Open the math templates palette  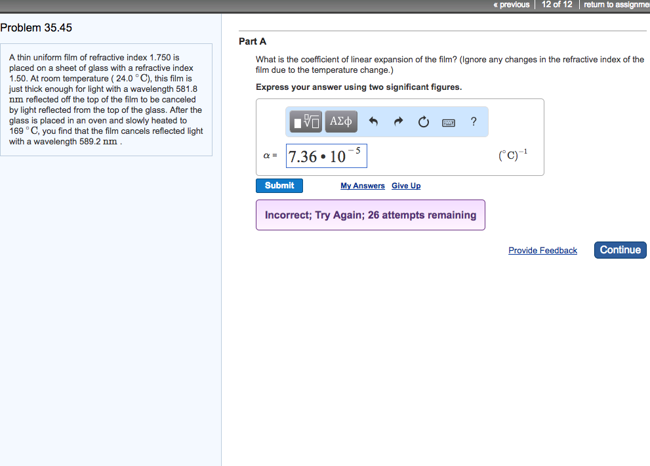[x=304, y=121]
